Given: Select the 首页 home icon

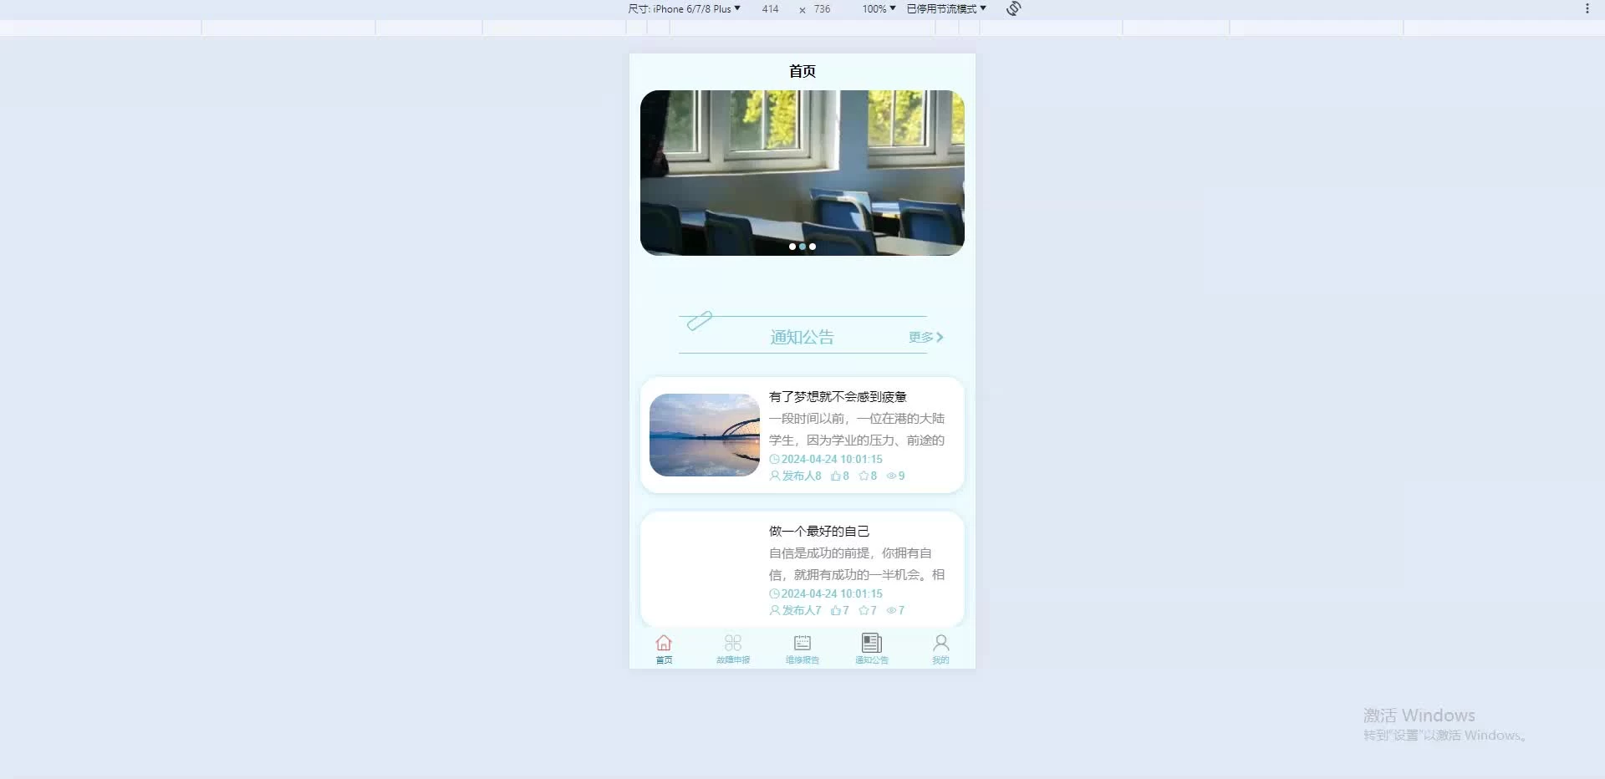Looking at the screenshot, I should click(663, 643).
